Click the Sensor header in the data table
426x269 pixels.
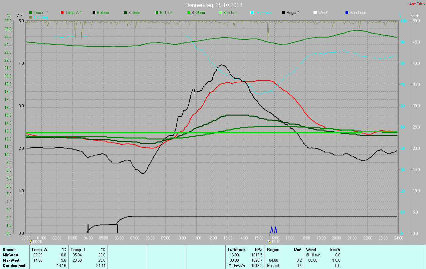9,250
